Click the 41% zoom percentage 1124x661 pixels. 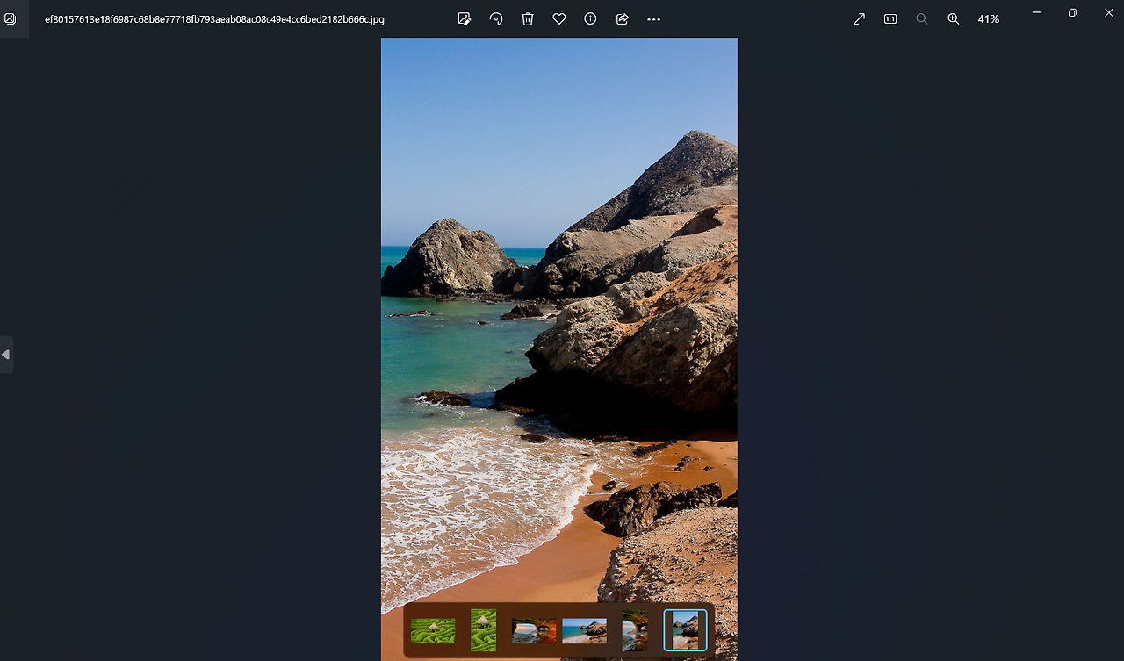pos(989,18)
